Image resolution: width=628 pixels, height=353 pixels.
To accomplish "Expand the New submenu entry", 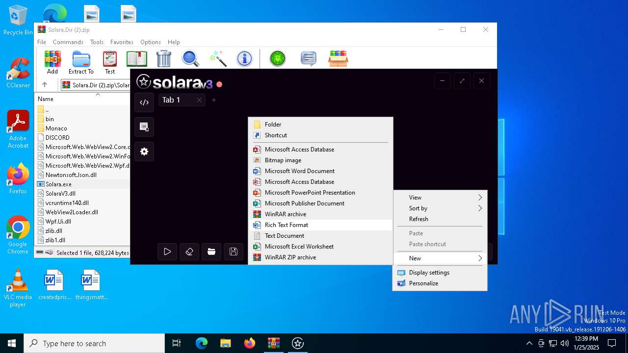I will tap(440, 258).
